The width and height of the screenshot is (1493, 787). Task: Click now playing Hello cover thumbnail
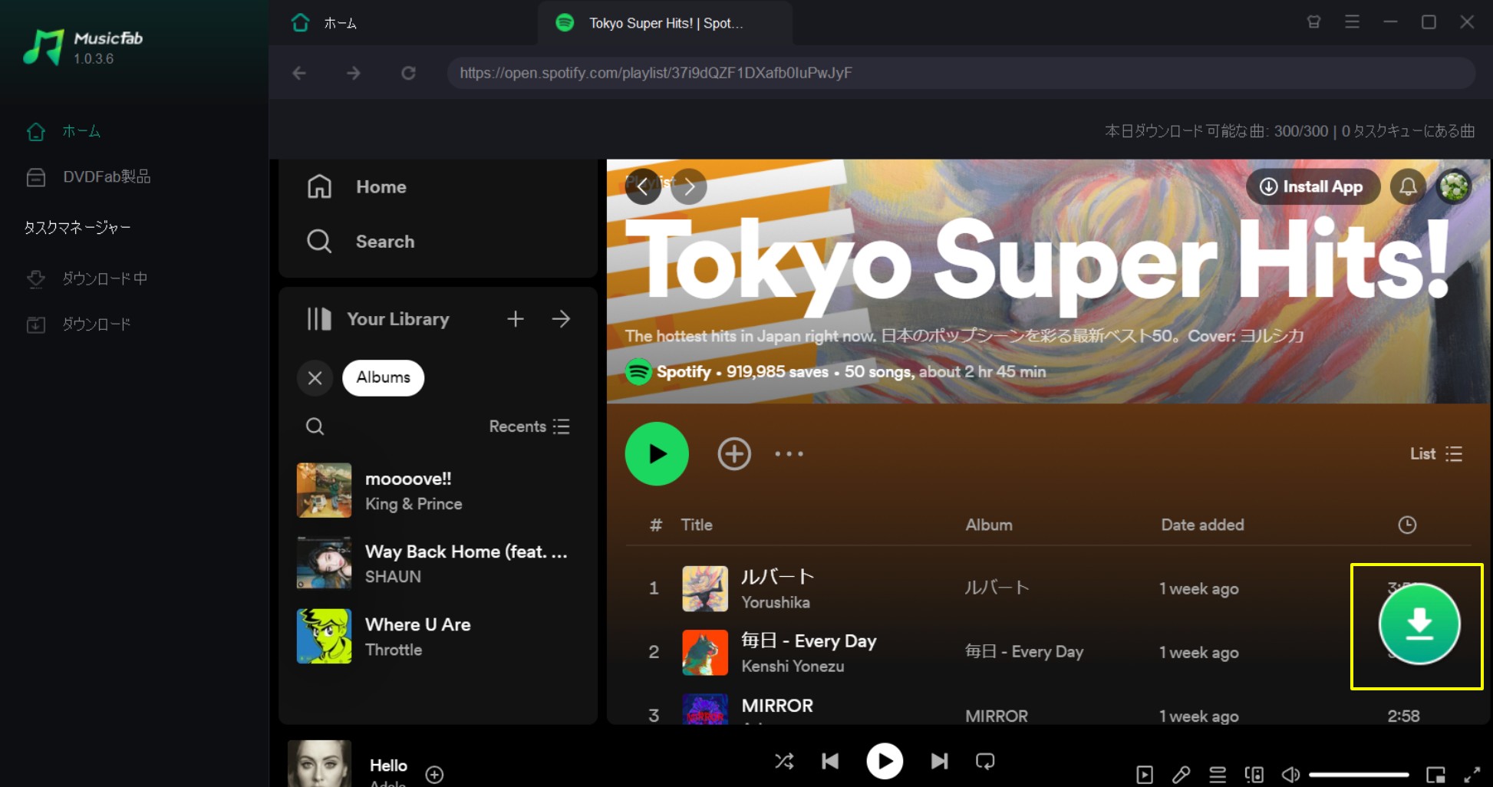(319, 764)
